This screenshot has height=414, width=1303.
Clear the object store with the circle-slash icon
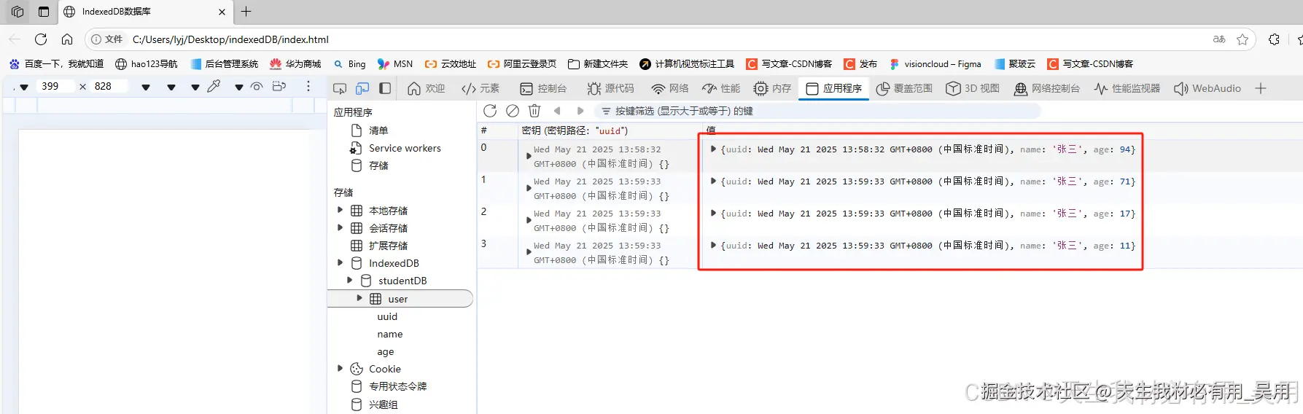pos(513,111)
